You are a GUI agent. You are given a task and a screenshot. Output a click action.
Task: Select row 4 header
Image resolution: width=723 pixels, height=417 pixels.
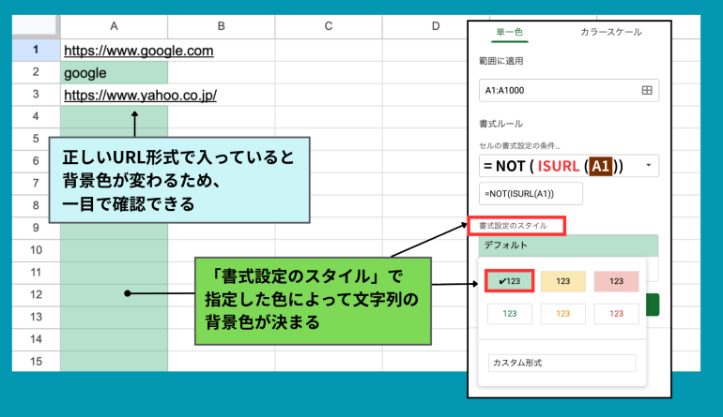click(x=36, y=117)
